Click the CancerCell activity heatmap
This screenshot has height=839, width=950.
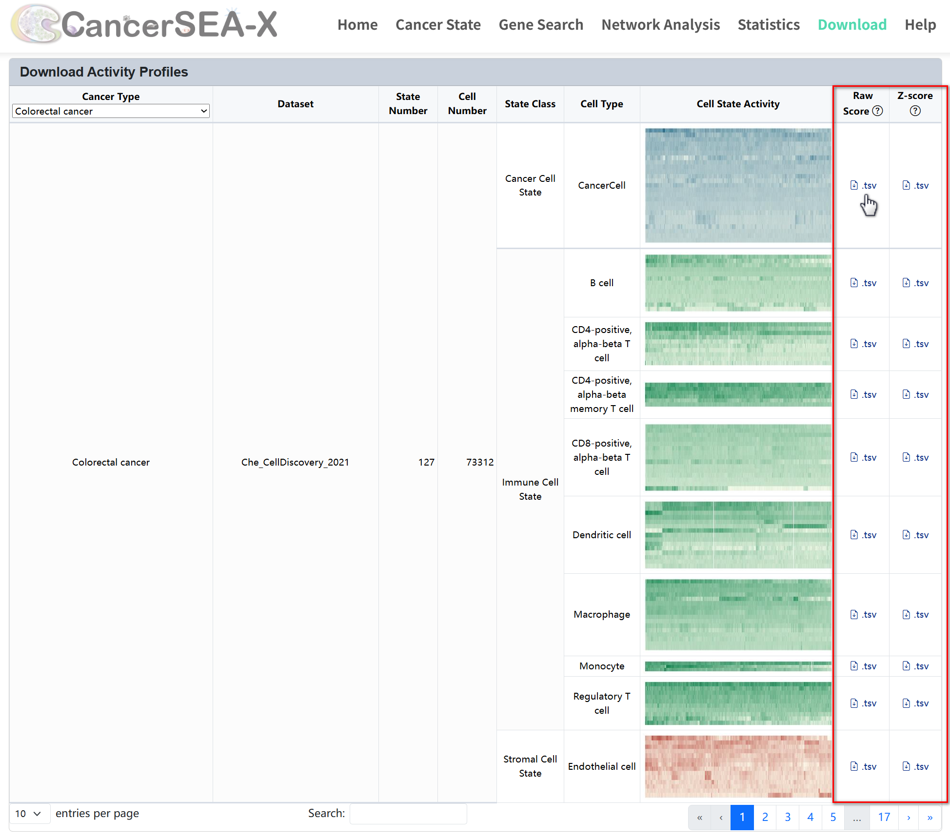pyautogui.click(x=738, y=185)
